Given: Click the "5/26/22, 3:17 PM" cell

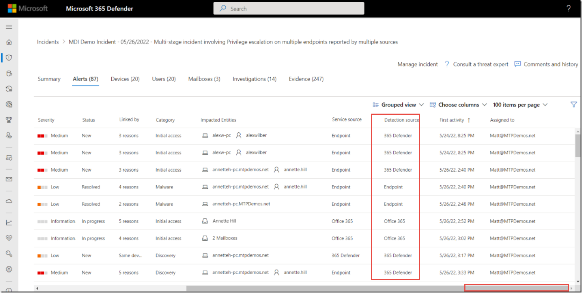Looking at the screenshot, I should coord(456,256).
